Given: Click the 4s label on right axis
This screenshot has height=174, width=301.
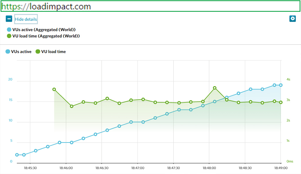Looking at the screenshot, I should [x=288, y=79].
